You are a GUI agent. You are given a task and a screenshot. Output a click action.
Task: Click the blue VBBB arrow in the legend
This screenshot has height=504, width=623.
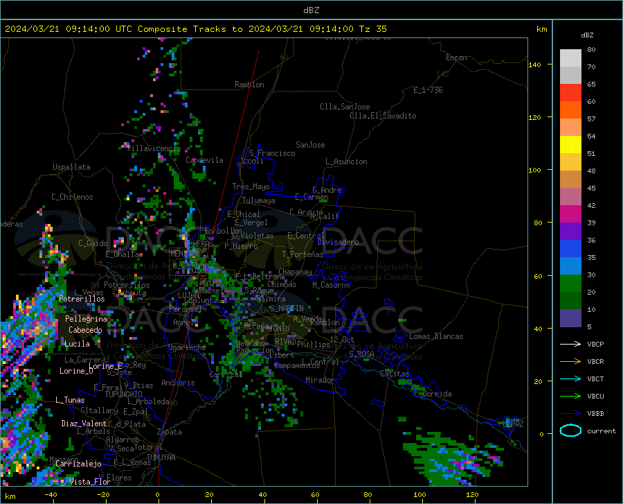[x=570, y=413]
